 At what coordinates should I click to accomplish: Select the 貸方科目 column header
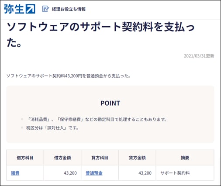(100, 158)
